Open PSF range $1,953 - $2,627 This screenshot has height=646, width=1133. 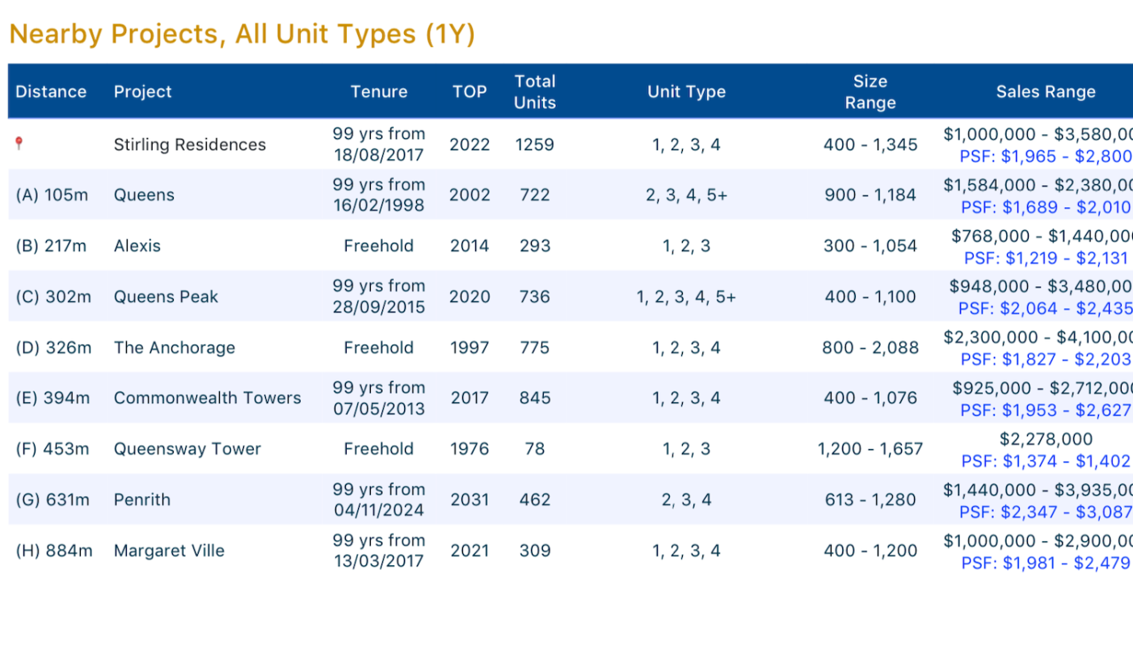coord(1046,410)
